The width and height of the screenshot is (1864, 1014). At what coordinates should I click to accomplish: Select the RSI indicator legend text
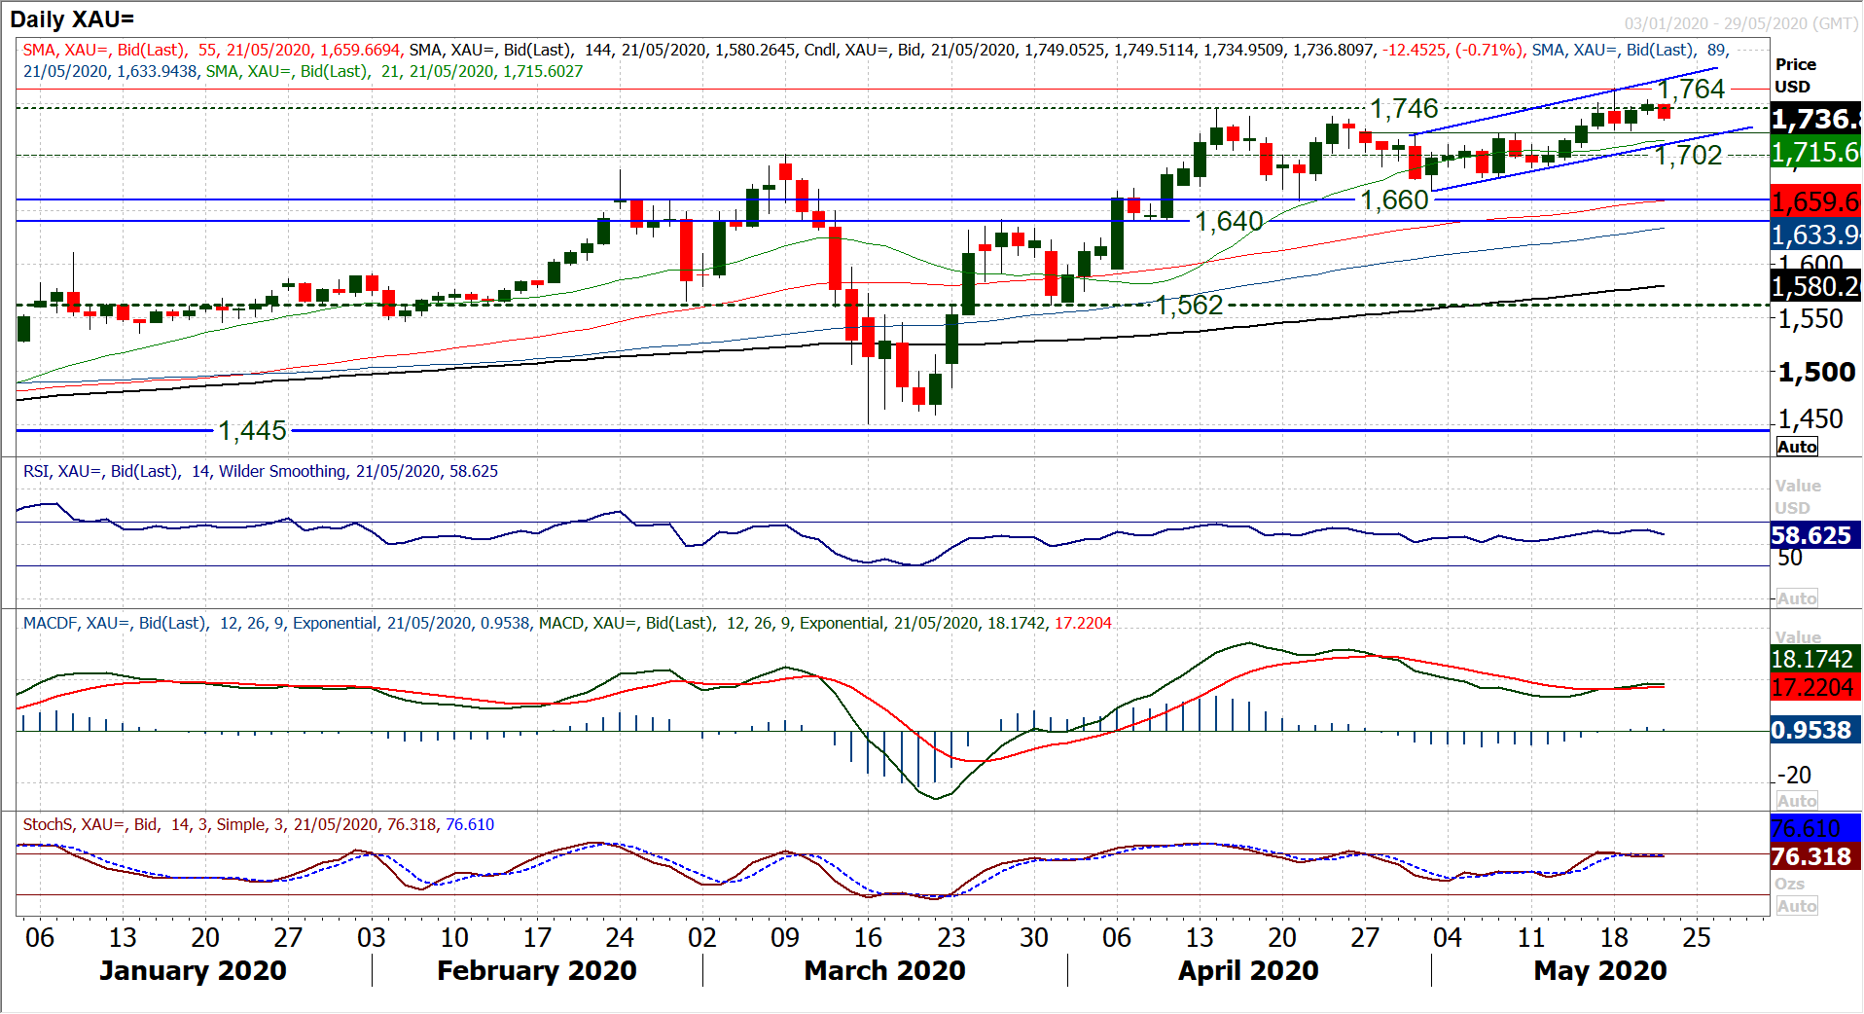click(x=260, y=471)
